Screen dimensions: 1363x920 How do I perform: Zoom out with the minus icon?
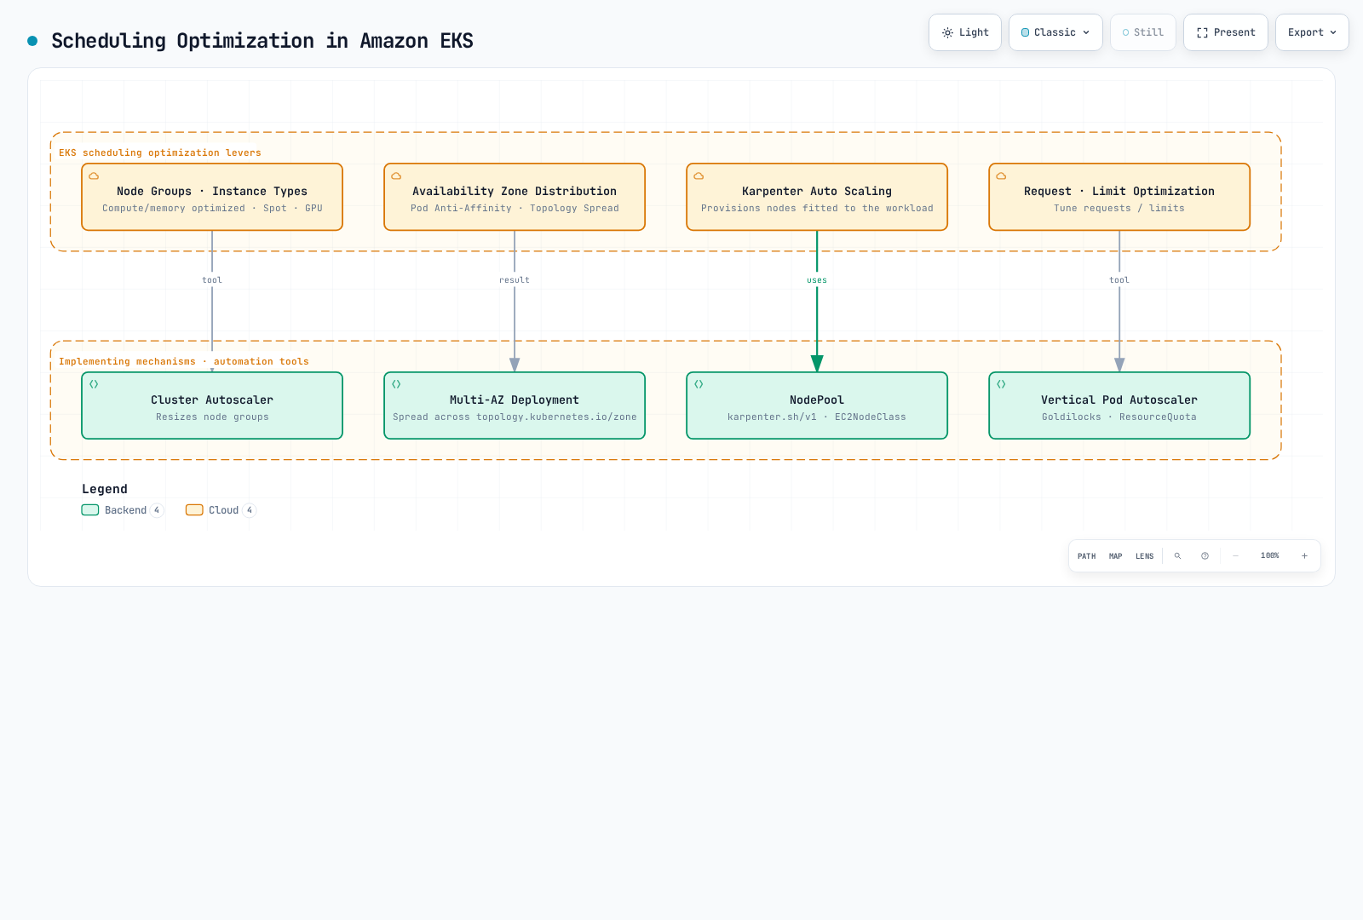point(1235,555)
